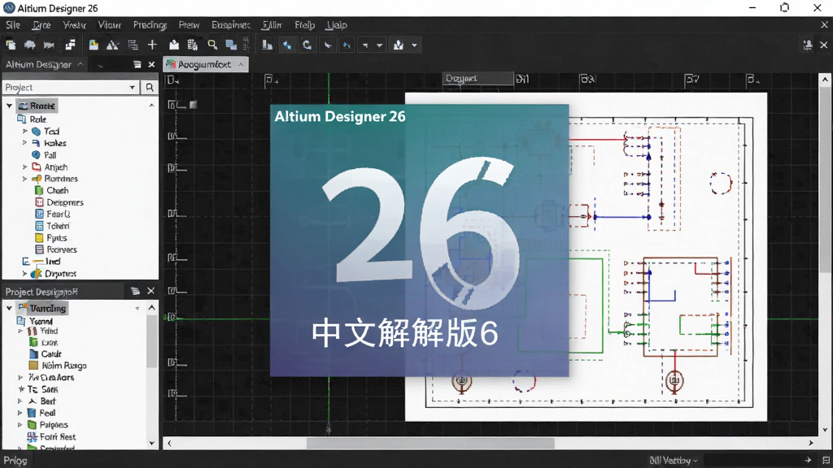Click the Prlog tab at bottom left
This screenshot has width=833, height=468.
(x=15, y=460)
